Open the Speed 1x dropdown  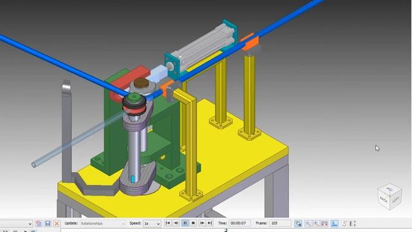click(x=152, y=224)
